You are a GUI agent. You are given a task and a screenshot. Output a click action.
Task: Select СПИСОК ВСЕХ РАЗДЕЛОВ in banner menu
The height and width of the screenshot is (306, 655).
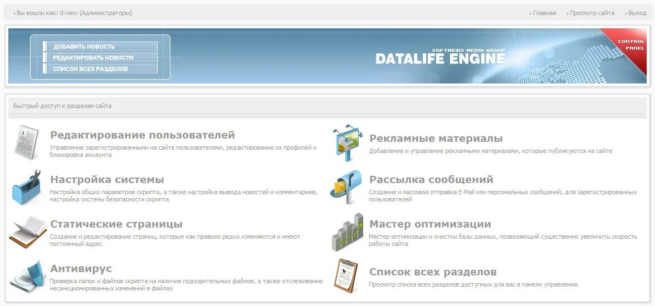coord(100,68)
